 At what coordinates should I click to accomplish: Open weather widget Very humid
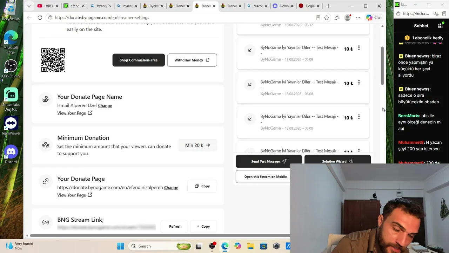pos(19,246)
